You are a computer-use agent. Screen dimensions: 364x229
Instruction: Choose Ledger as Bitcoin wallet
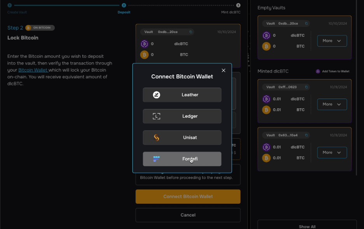[x=182, y=116]
